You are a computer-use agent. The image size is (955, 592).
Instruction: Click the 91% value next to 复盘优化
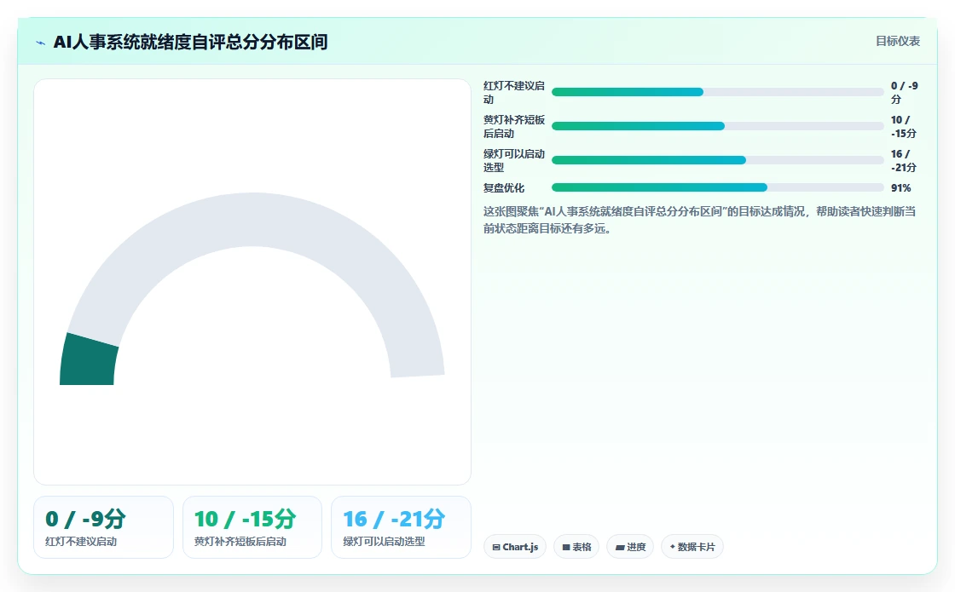(x=900, y=188)
